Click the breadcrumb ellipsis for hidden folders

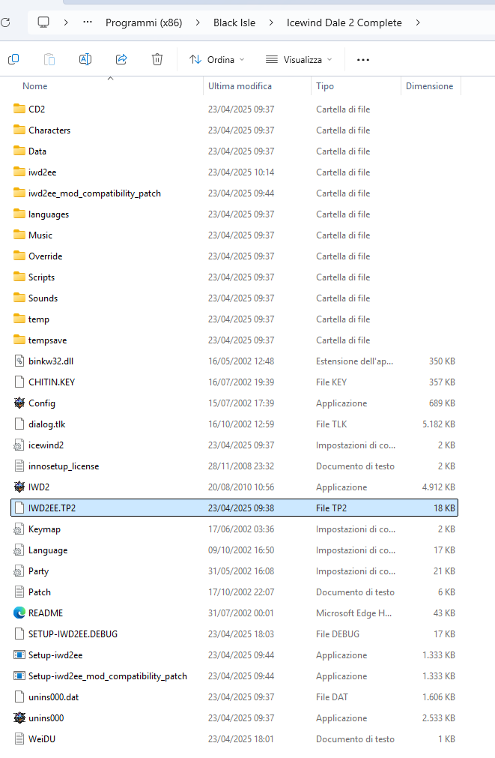(88, 22)
